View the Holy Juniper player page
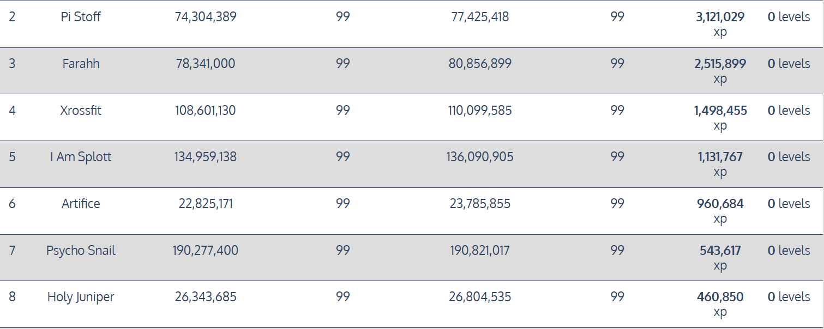This screenshot has width=824, height=329. pos(81,297)
